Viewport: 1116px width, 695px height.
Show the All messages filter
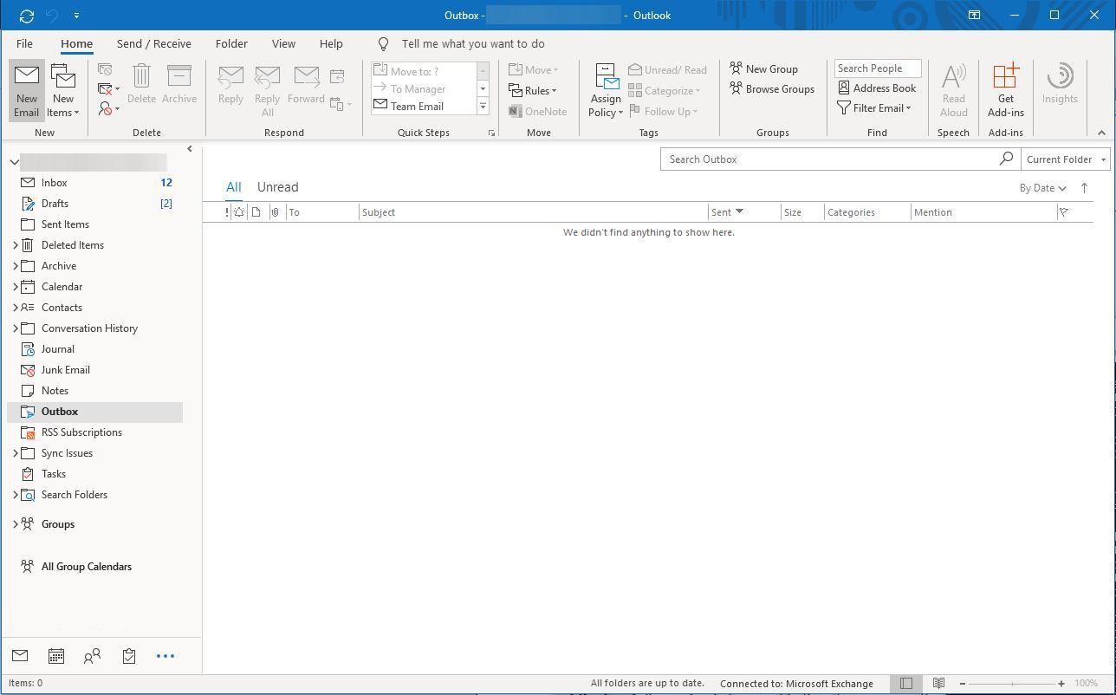coord(233,187)
